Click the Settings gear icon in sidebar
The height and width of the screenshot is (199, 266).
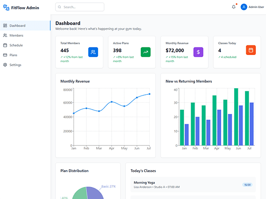pyautogui.click(x=5, y=65)
